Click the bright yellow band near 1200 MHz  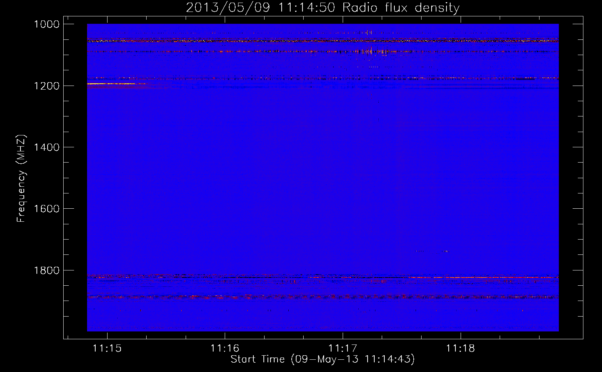112,84
